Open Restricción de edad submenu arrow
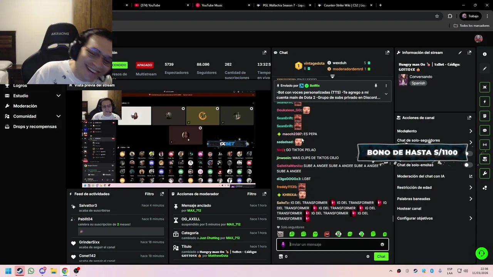The width and height of the screenshot is (493, 277). click(471, 188)
